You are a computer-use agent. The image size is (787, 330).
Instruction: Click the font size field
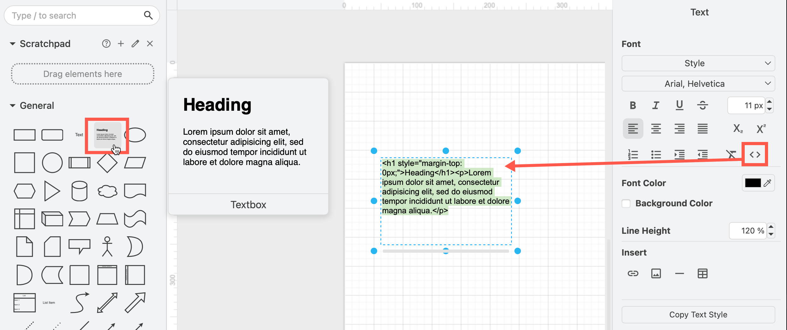(x=746, y=105)
